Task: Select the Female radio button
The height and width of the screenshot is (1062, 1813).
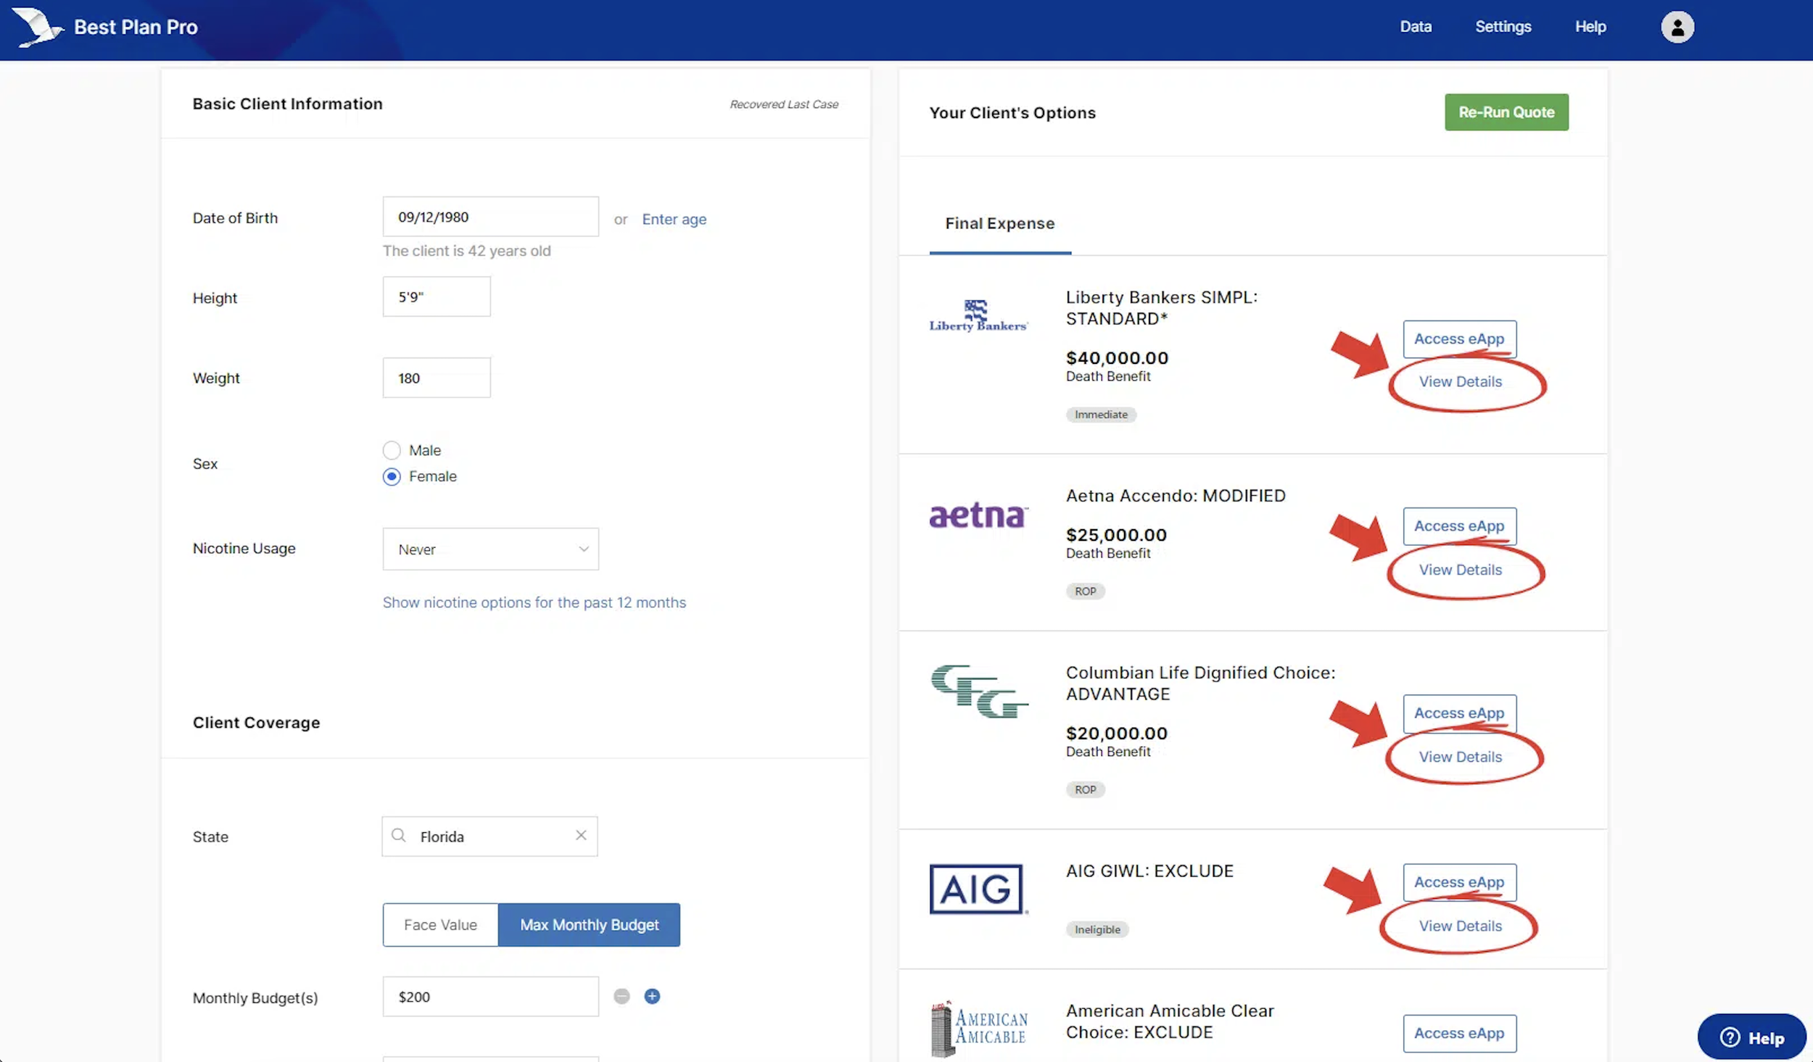Action: [392, 476]
